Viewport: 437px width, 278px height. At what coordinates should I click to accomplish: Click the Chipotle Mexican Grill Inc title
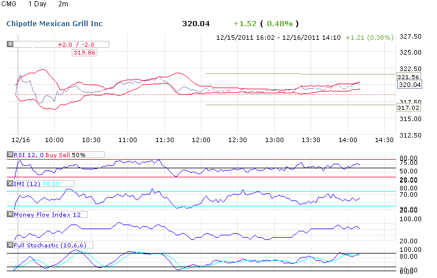(55, 24)
